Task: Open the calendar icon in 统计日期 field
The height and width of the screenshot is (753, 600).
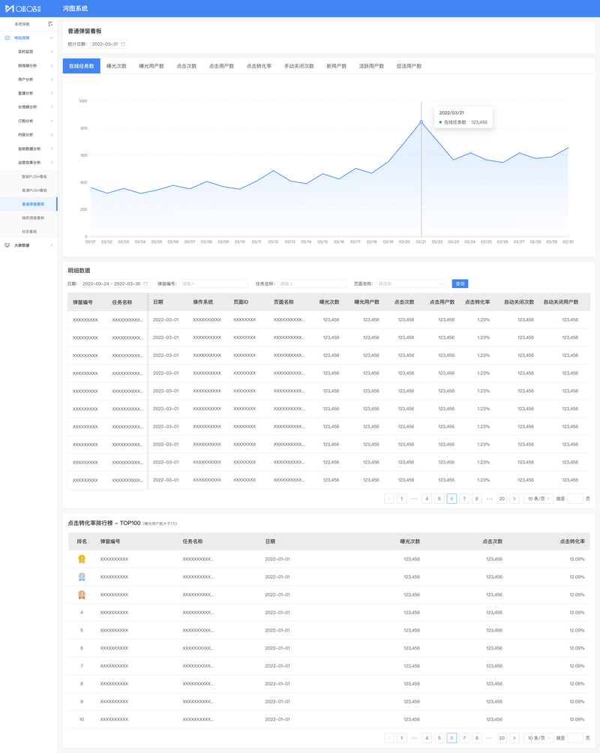Action: point(123,44)
